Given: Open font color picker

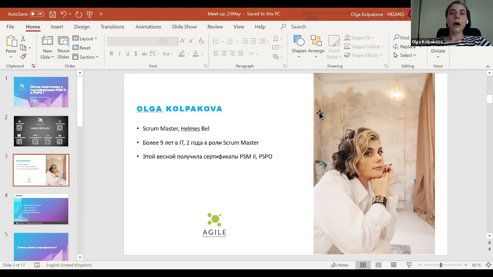Looking at the screenshot, I should [x=196, y=53].
